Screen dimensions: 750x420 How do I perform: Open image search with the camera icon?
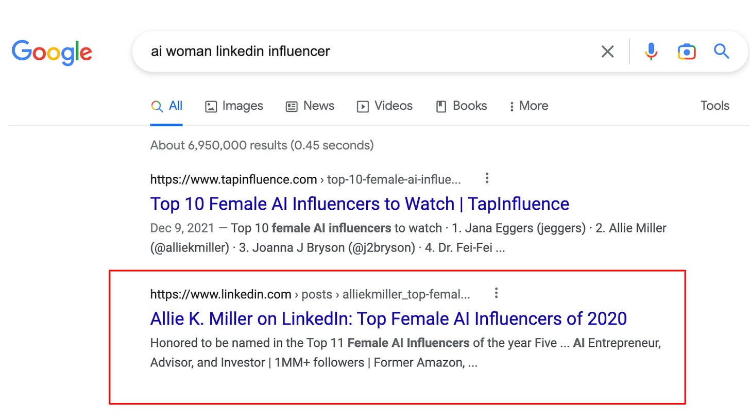pos(687,52)
